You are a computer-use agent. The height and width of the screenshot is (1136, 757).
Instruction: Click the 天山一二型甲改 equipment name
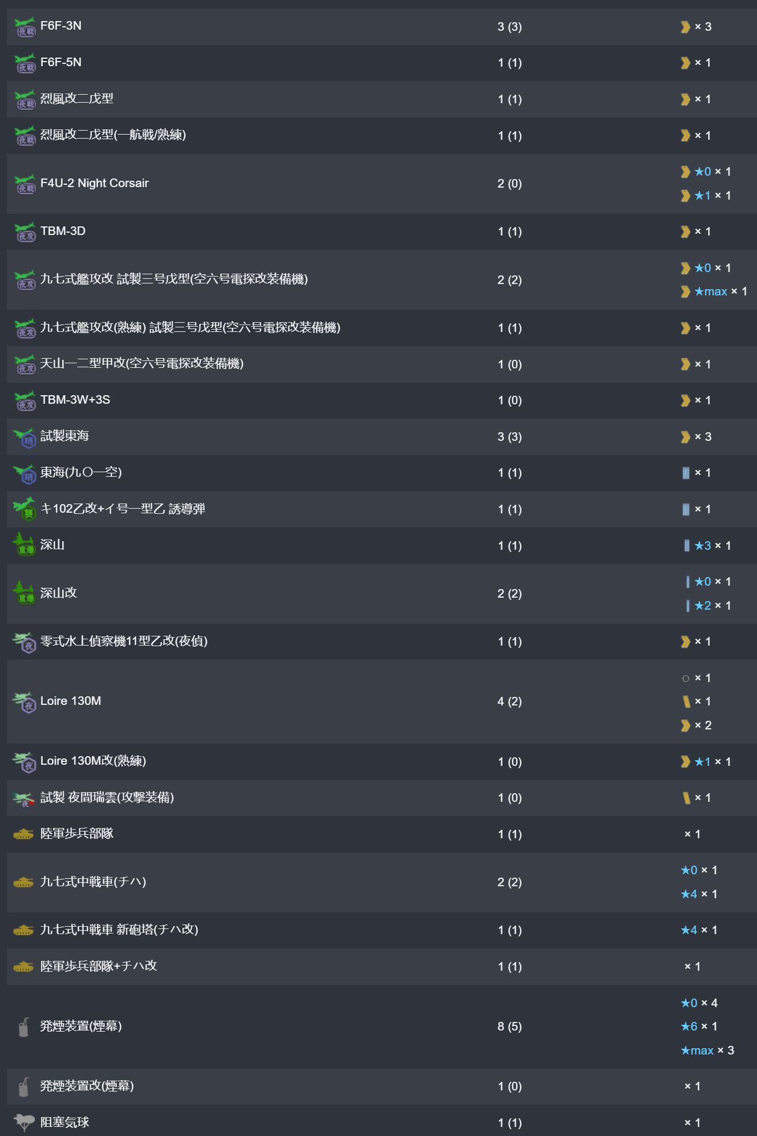pos(141,364)
